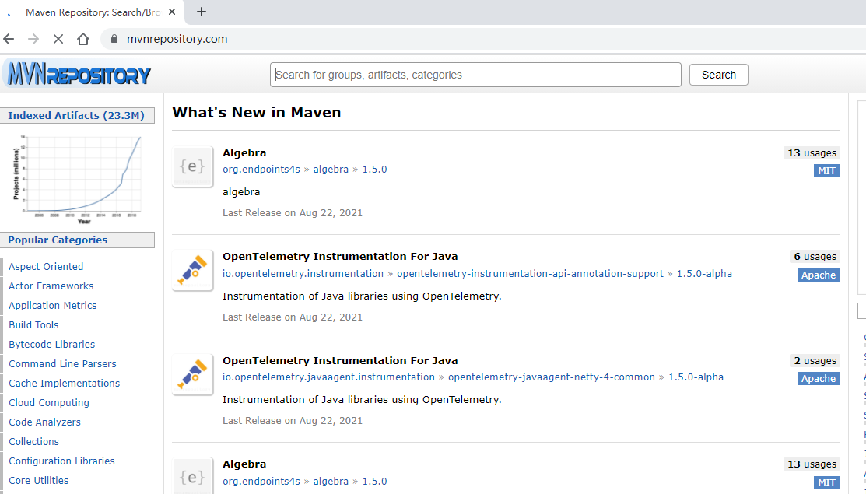Screen dimensions: 866x494
Task: Open the Aspect Oriented category
Action: [46, 266]
